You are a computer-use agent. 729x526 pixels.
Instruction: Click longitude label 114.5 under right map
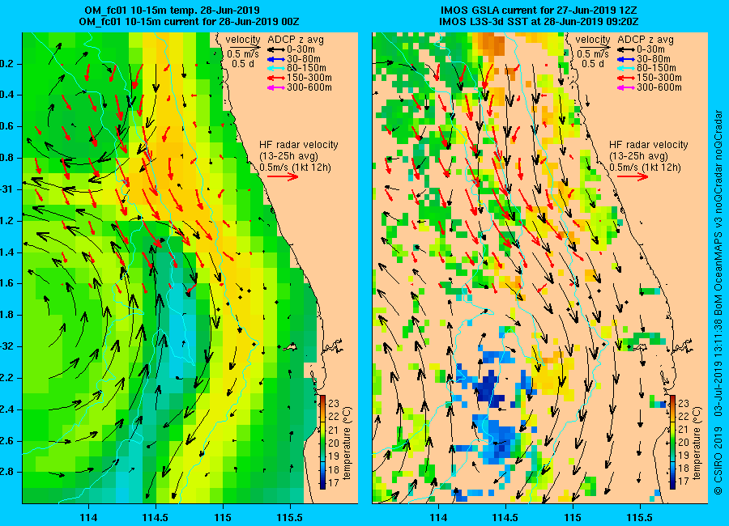(505, 517)
